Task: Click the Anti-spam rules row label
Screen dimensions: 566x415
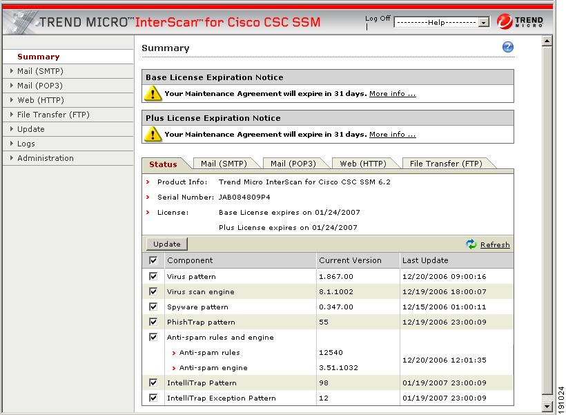Action: (209, 353)
